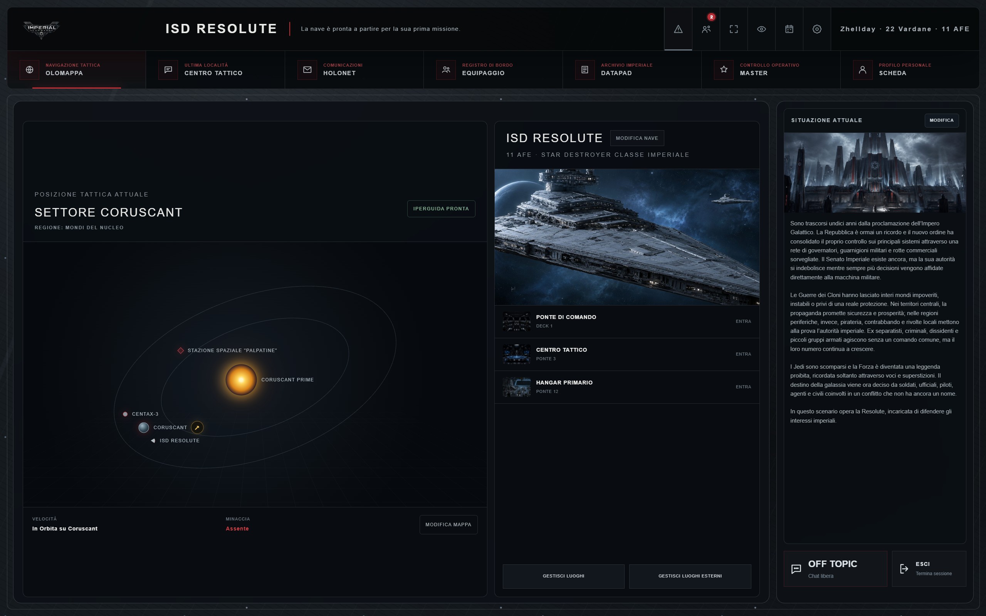
Task: Click Centro Tattico location thumbnail
Action: (x=517, y=354)
